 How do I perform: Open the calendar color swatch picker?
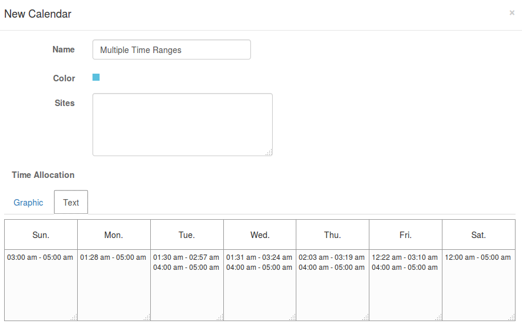tap(96, 77)
